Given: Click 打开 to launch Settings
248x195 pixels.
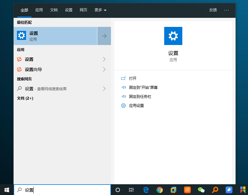Looking at the screenshot, I should coord(133,78).
